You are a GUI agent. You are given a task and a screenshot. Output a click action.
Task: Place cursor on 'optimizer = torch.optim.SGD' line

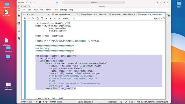pos(67,41)
